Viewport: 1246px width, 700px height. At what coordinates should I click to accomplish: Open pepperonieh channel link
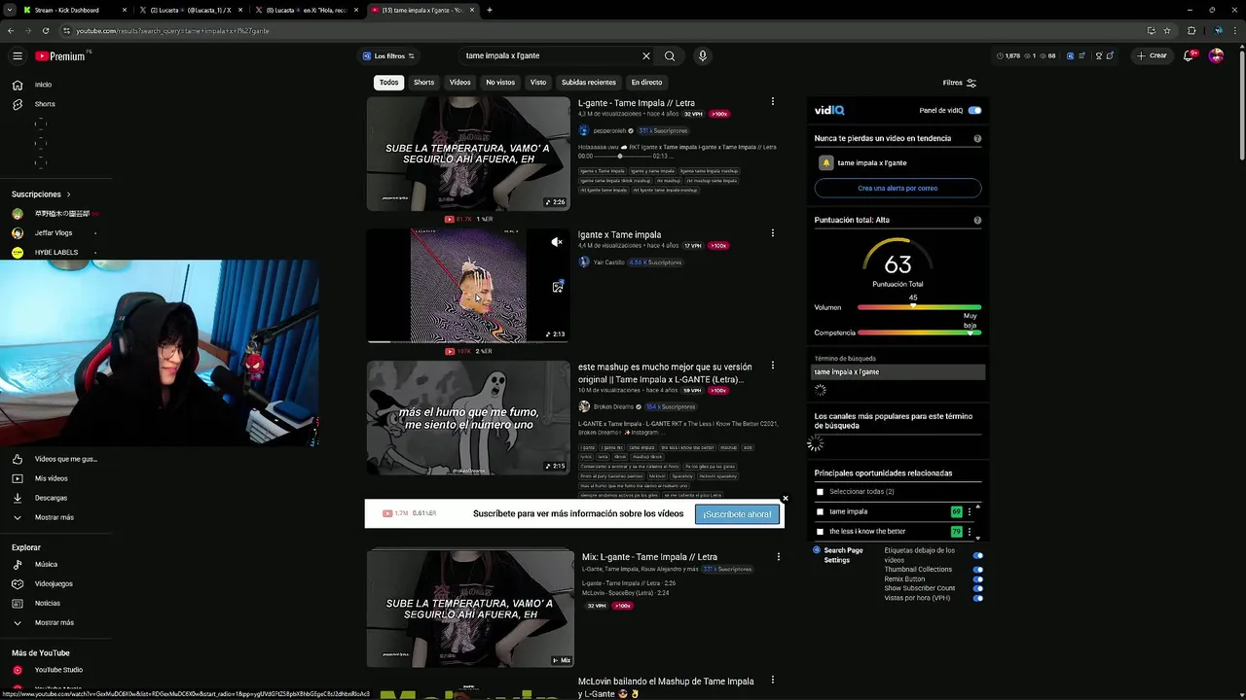pyautogui.click(x=609, y=130)
